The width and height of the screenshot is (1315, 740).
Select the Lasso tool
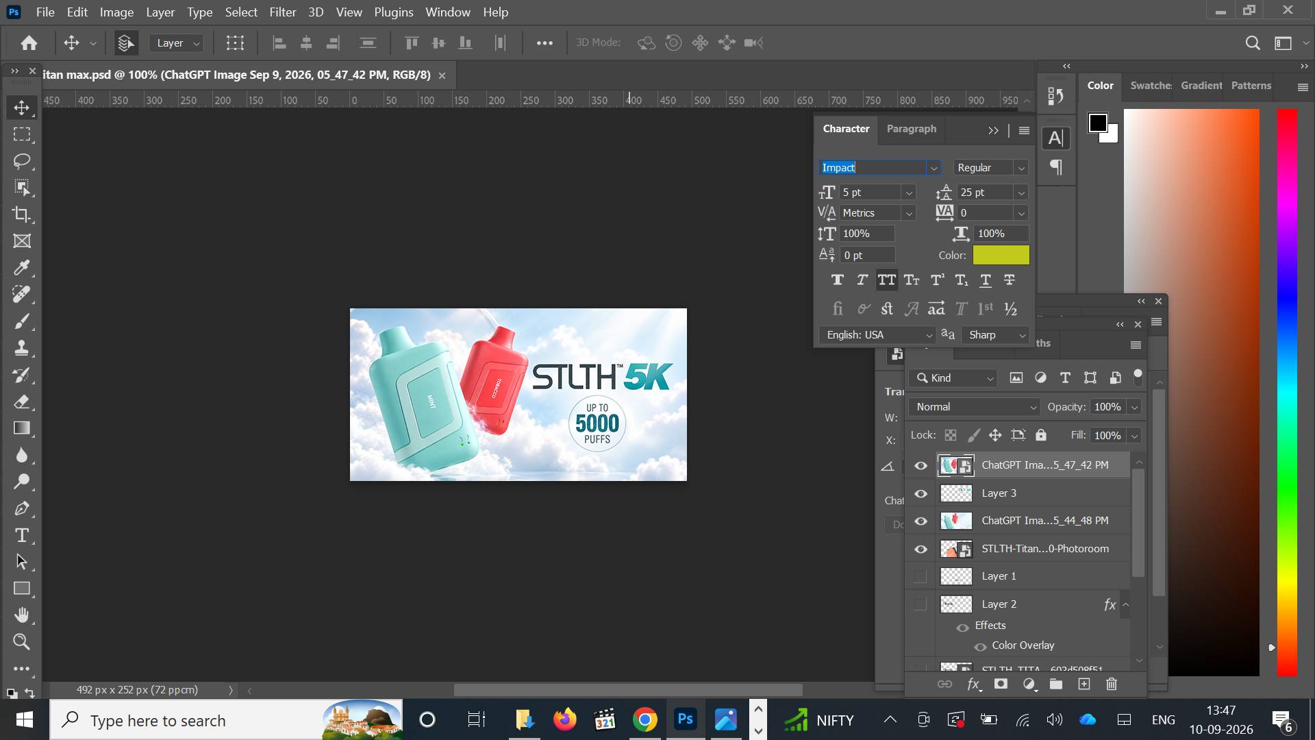pos(22,161)
